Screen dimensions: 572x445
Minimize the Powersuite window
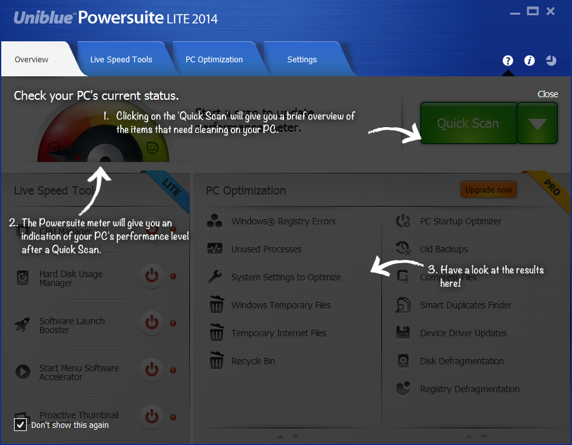pos(515,13)
